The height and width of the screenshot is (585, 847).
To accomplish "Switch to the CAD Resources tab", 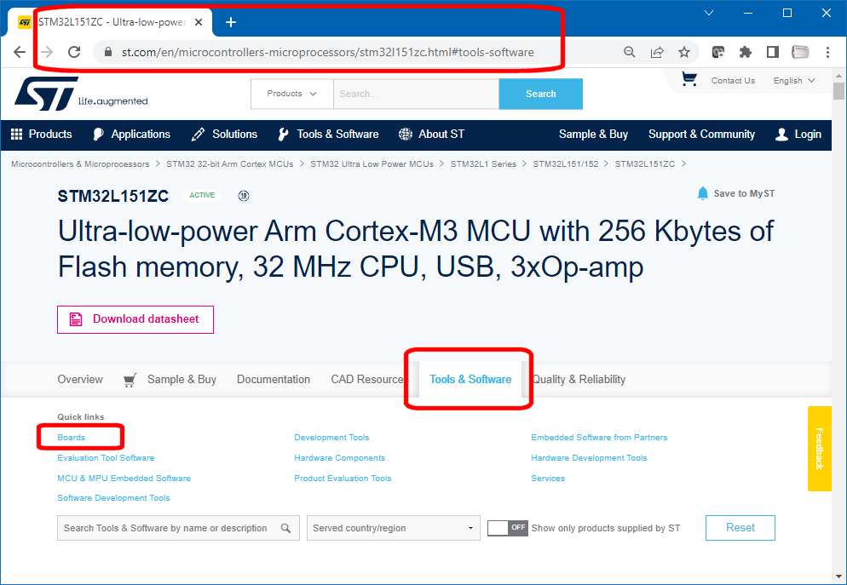I will pyautogui.click(x=367, y=380).
